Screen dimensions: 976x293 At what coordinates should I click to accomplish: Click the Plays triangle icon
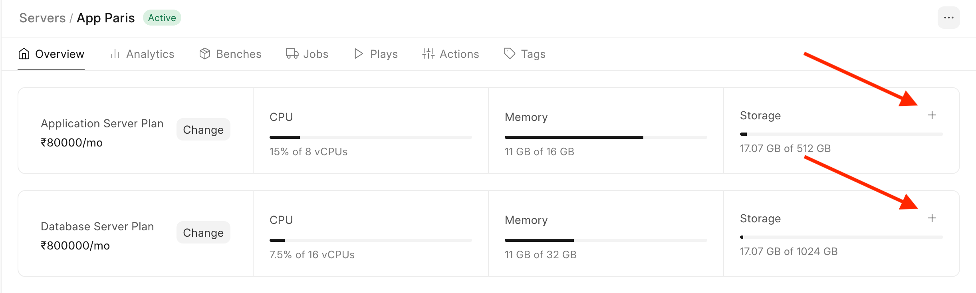click(359, 53)
